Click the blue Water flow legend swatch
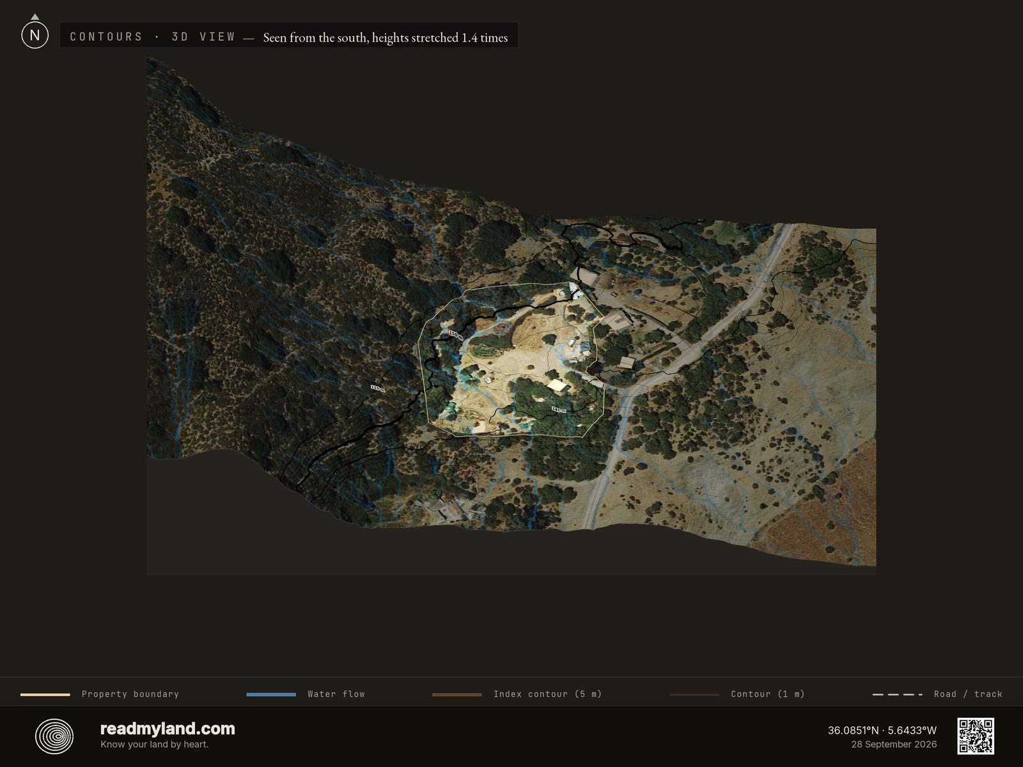 [x=271, y=694]
